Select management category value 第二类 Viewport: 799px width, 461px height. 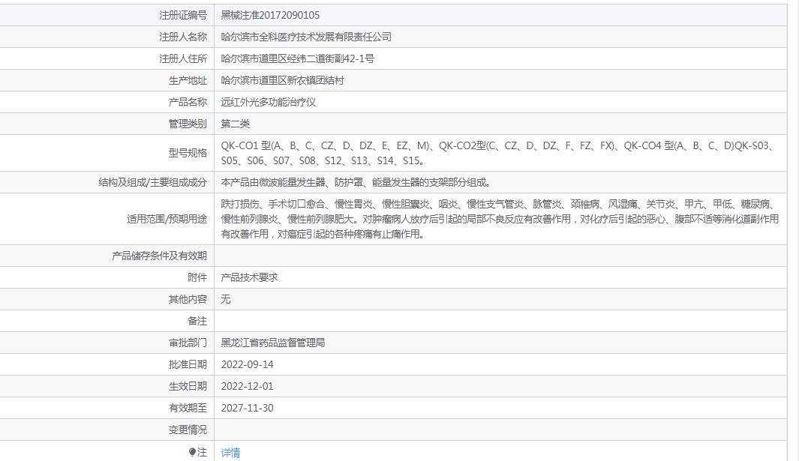click(235, 124)
